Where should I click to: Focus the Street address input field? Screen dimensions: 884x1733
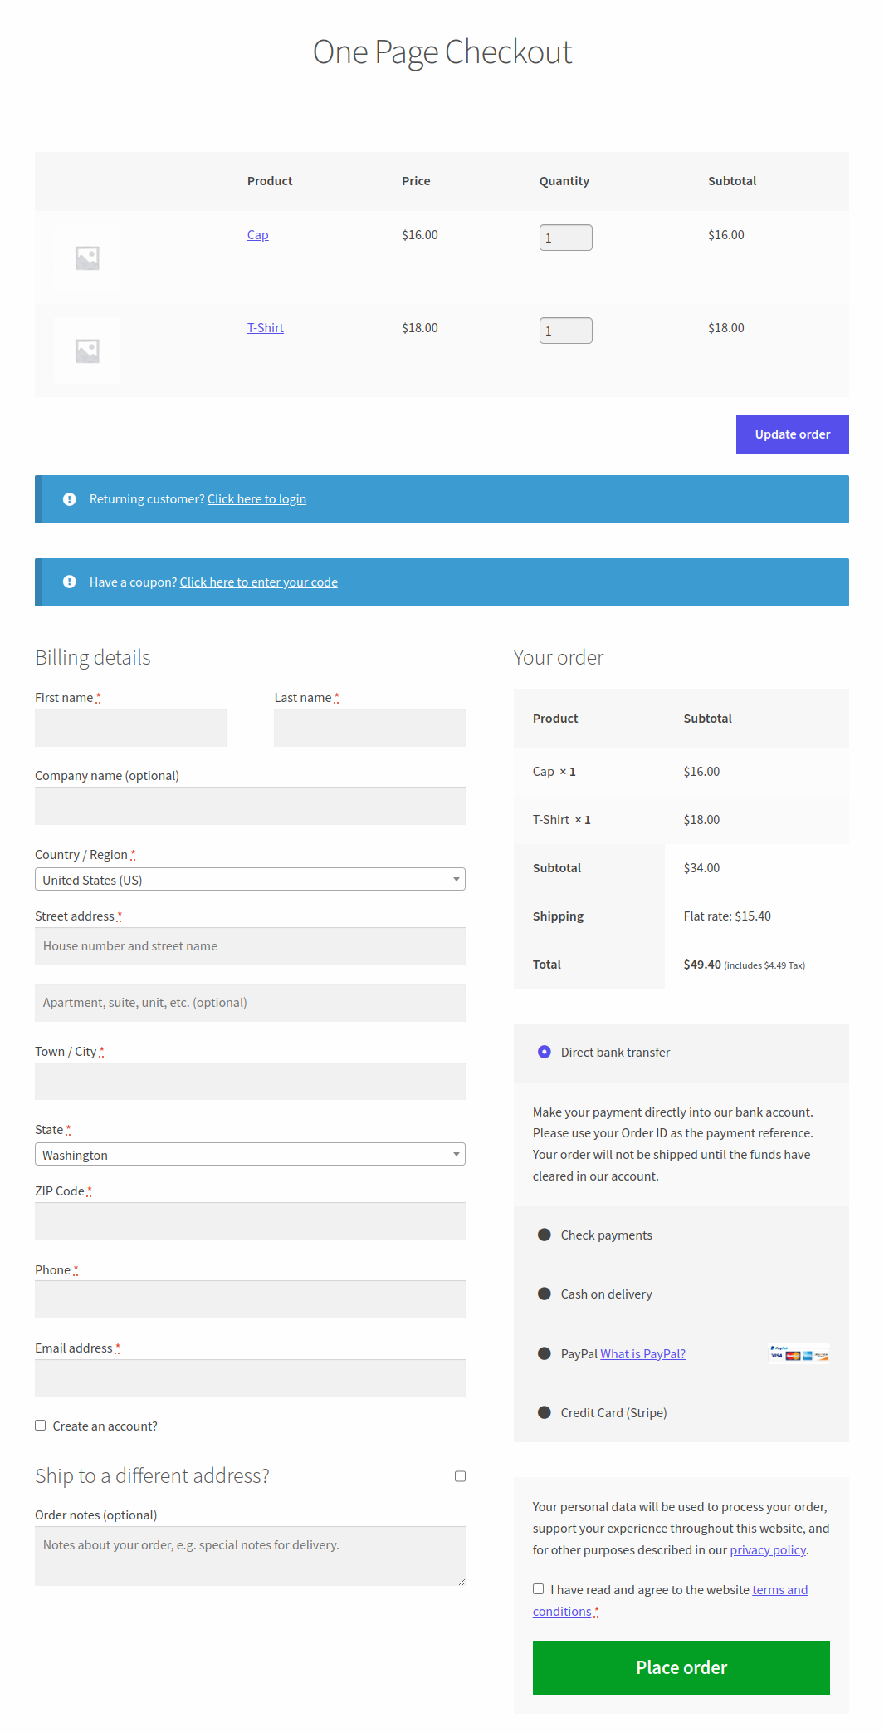point(250,946)
